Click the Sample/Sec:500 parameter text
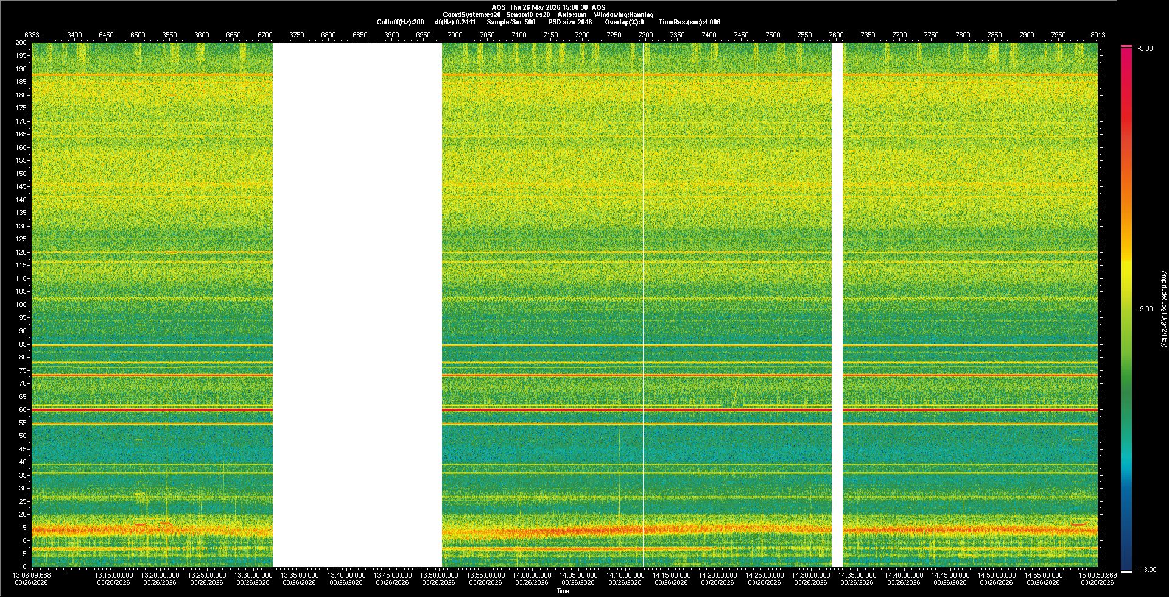 (511, 22)
